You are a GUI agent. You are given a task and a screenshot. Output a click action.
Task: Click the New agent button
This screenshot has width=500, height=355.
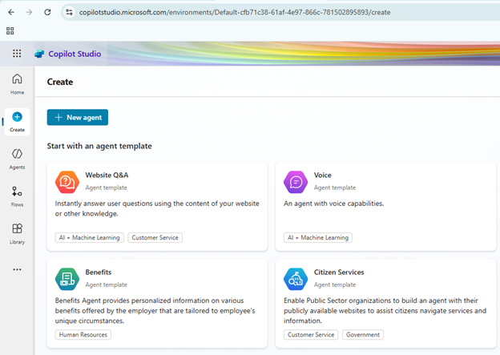click(78, 117)
